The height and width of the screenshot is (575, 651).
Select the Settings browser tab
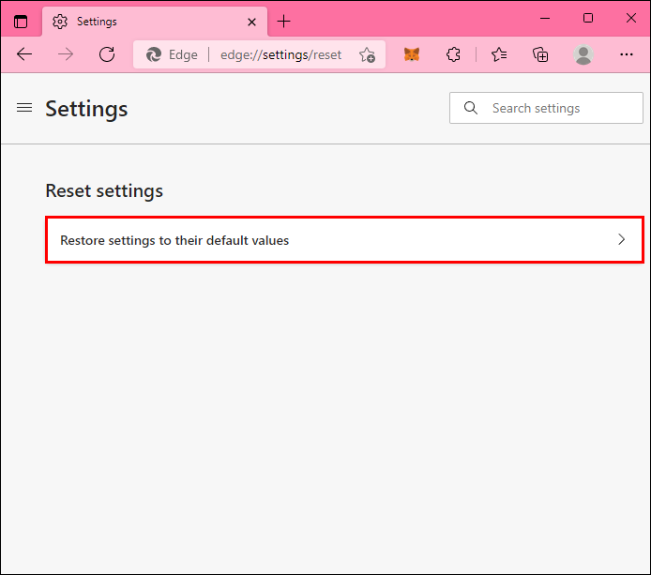[141, 22]
